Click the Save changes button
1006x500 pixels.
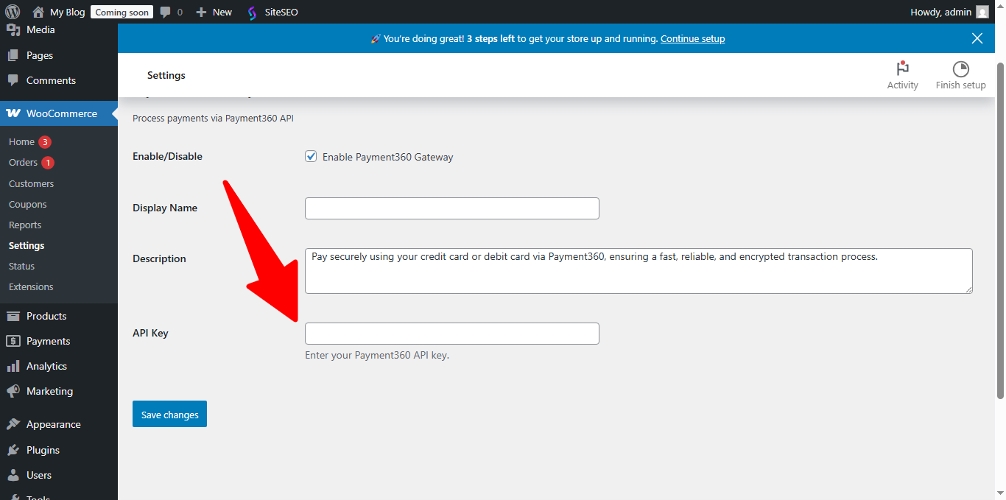(169, 414)
